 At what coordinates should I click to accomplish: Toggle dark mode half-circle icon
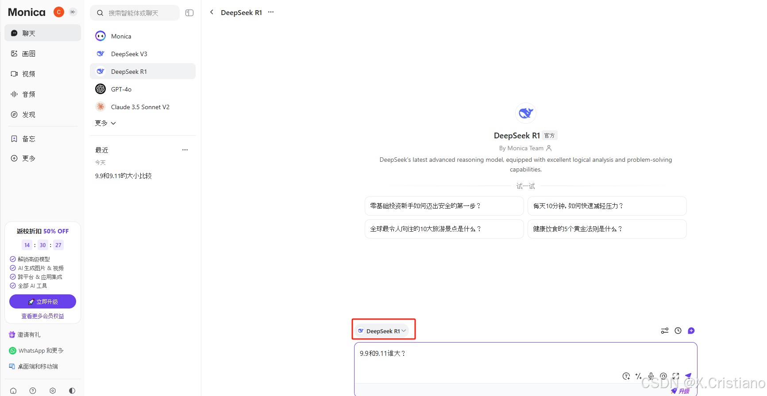tap(72, 391)
